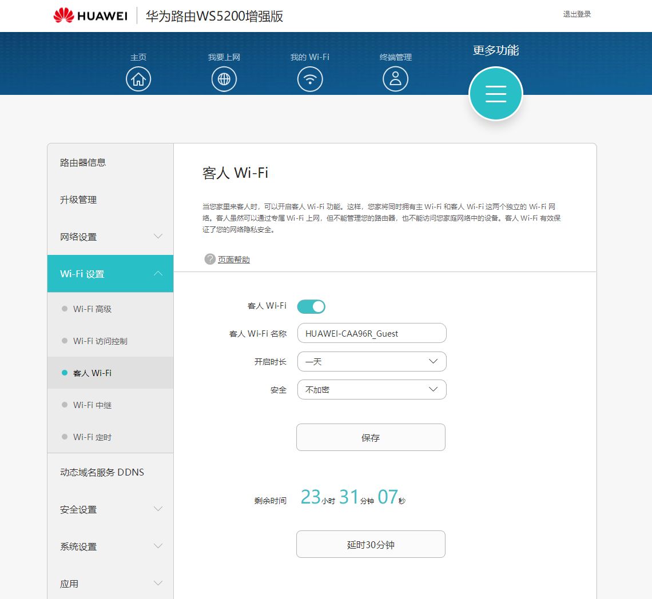The image size is (652, 599).
Task: Click the 更多功能 nav label
Action: [496, 50]
